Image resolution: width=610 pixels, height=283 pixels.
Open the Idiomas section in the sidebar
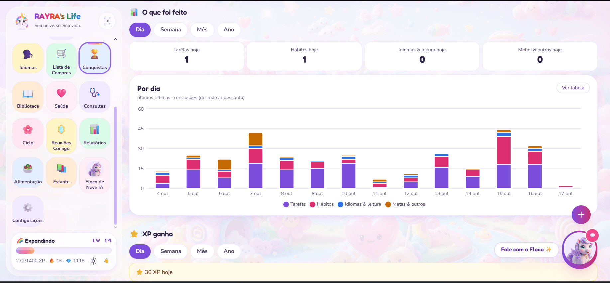coord(28,58)
